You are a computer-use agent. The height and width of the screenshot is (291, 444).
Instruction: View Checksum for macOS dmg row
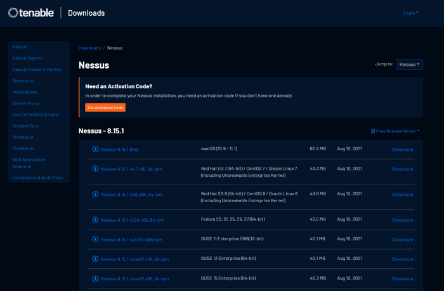[402, 150]
